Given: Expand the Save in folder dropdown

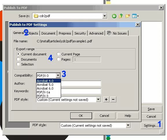Looking at the screenshot, I should [105, 16].
